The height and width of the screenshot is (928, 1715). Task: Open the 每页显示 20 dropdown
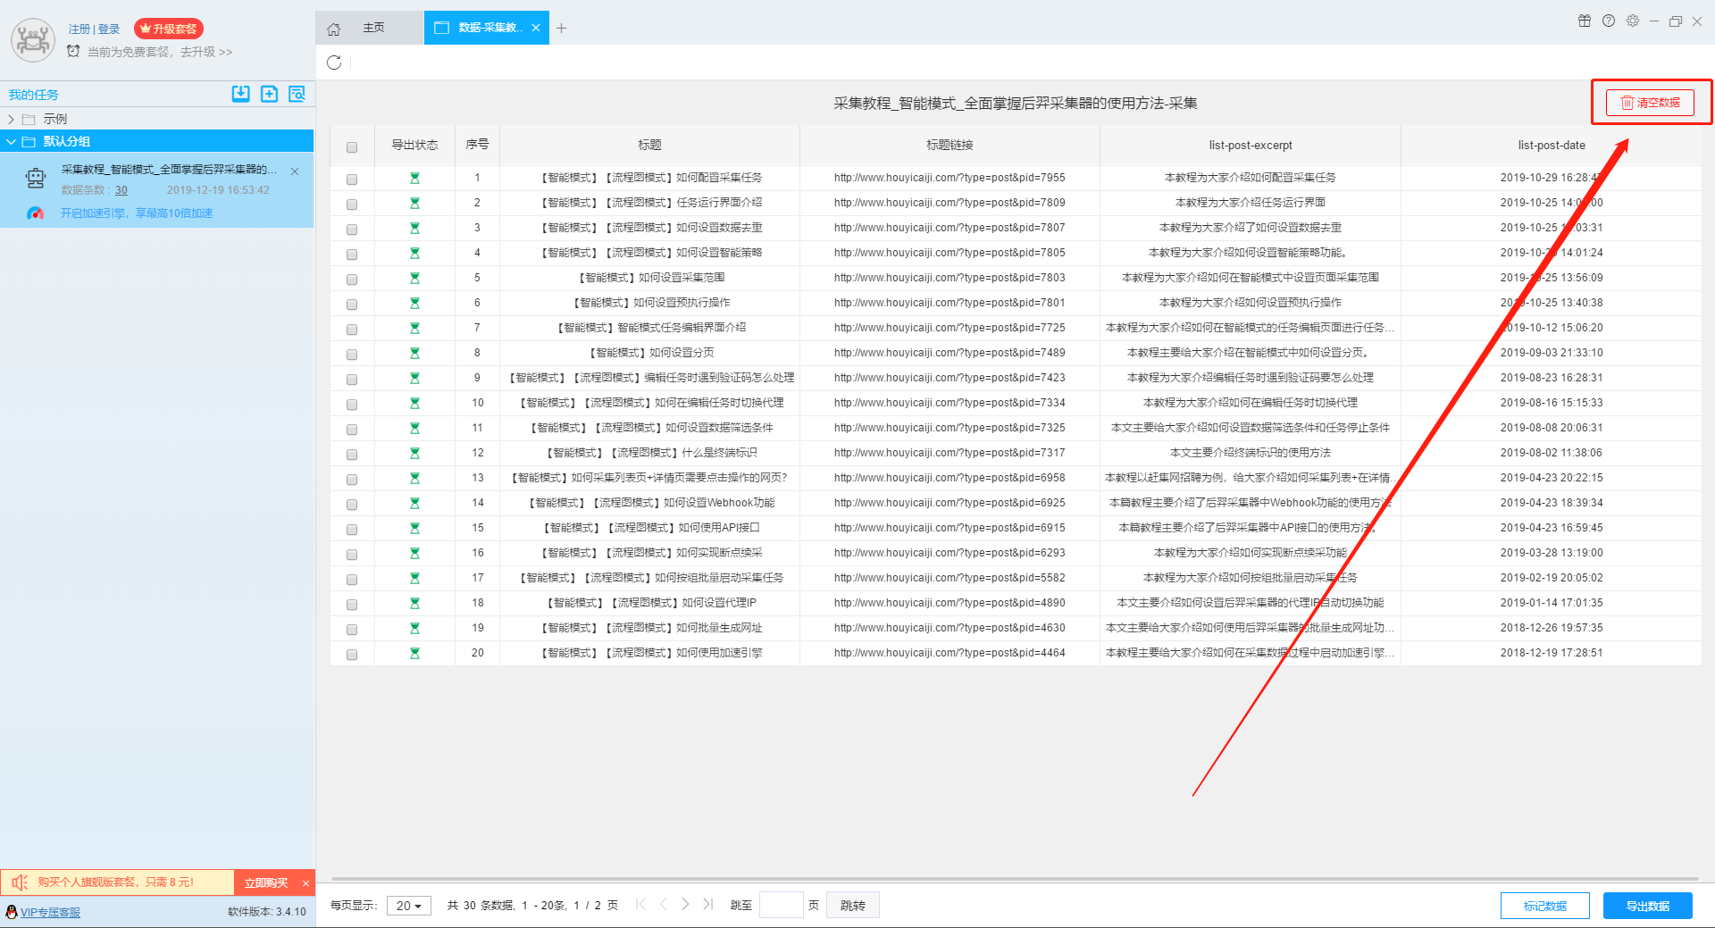pyautogui.click(x=409, y=906)
